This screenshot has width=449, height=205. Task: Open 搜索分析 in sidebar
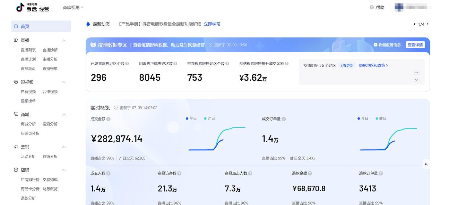(50, 124)
